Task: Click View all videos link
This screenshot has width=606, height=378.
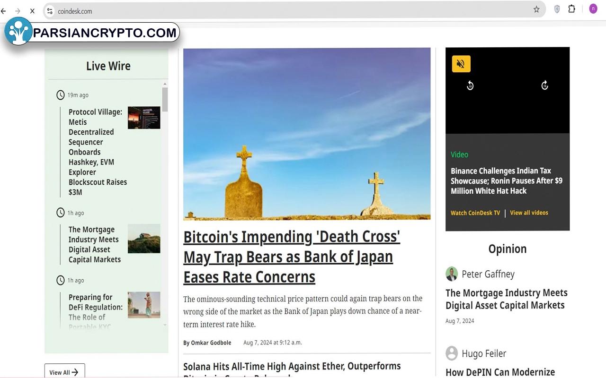Action: point(529,213)
